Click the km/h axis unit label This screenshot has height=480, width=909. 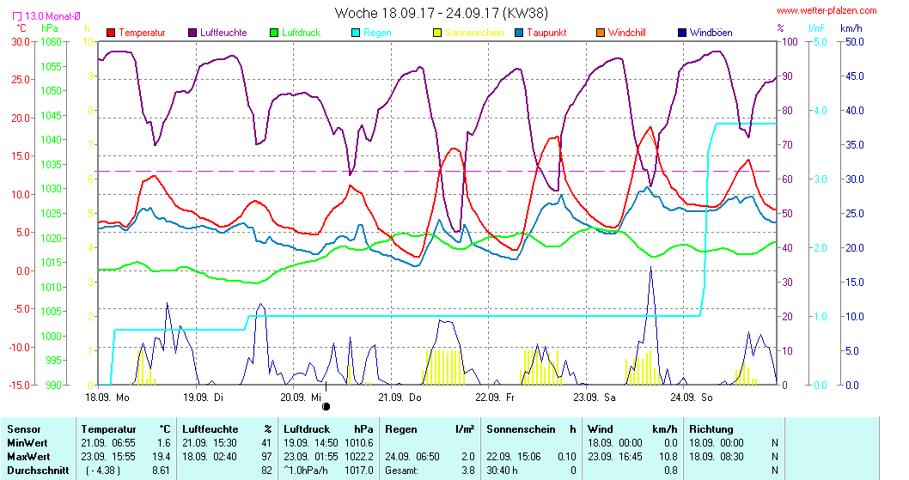pos(851,28)
